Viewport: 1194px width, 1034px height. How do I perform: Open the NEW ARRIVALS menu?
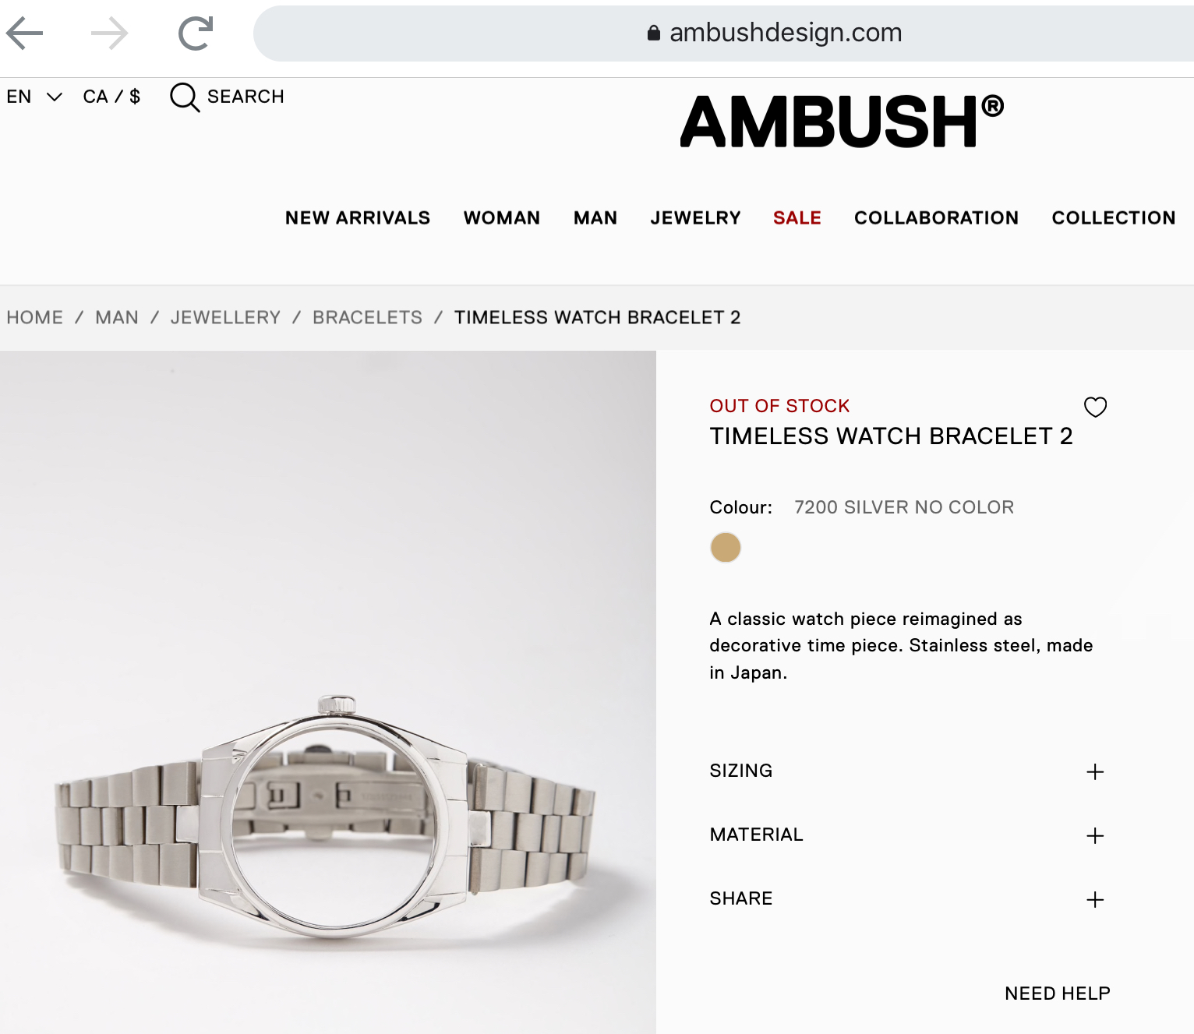[358, 218]
